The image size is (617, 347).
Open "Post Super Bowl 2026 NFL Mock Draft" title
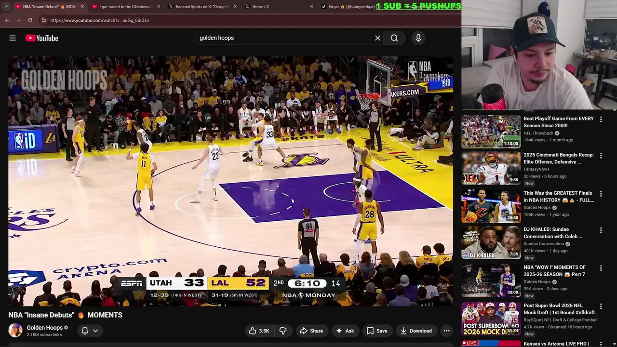tap(559, 309)
